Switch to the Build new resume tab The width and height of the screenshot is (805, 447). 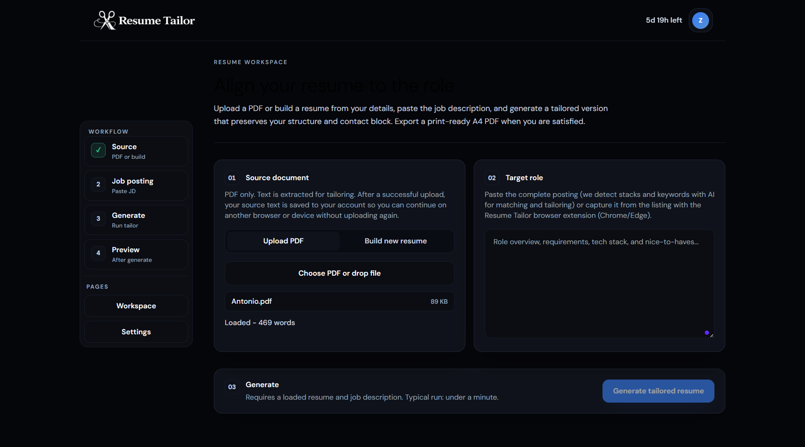tap(396, 241)
